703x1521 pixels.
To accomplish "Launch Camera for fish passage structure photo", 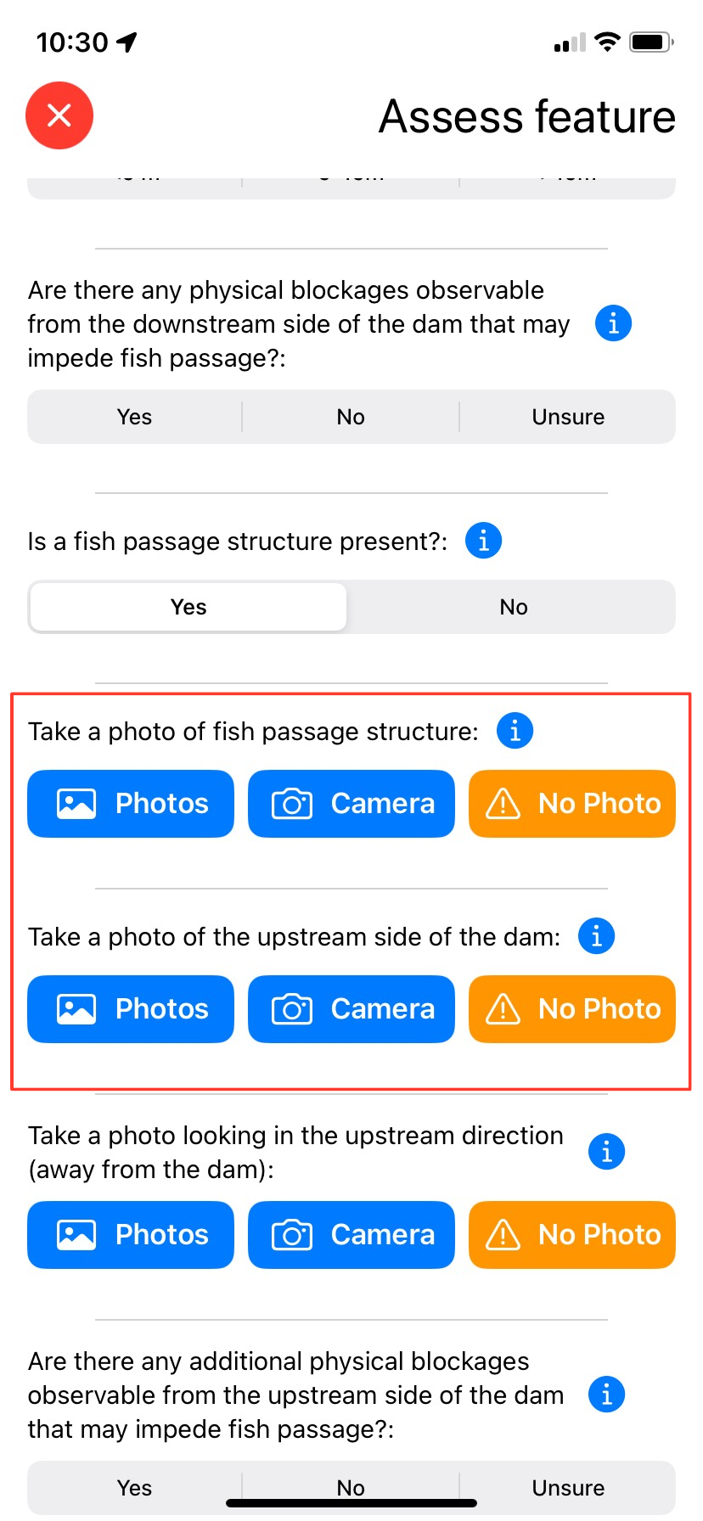I will 351,804.
